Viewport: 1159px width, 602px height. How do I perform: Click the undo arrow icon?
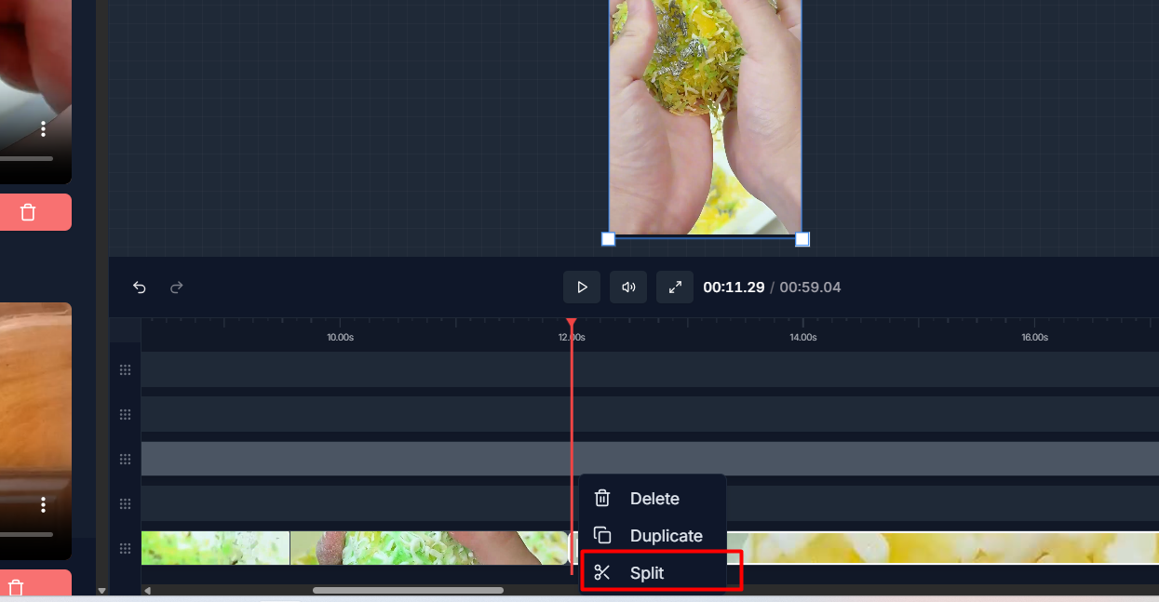pos(140,288)
